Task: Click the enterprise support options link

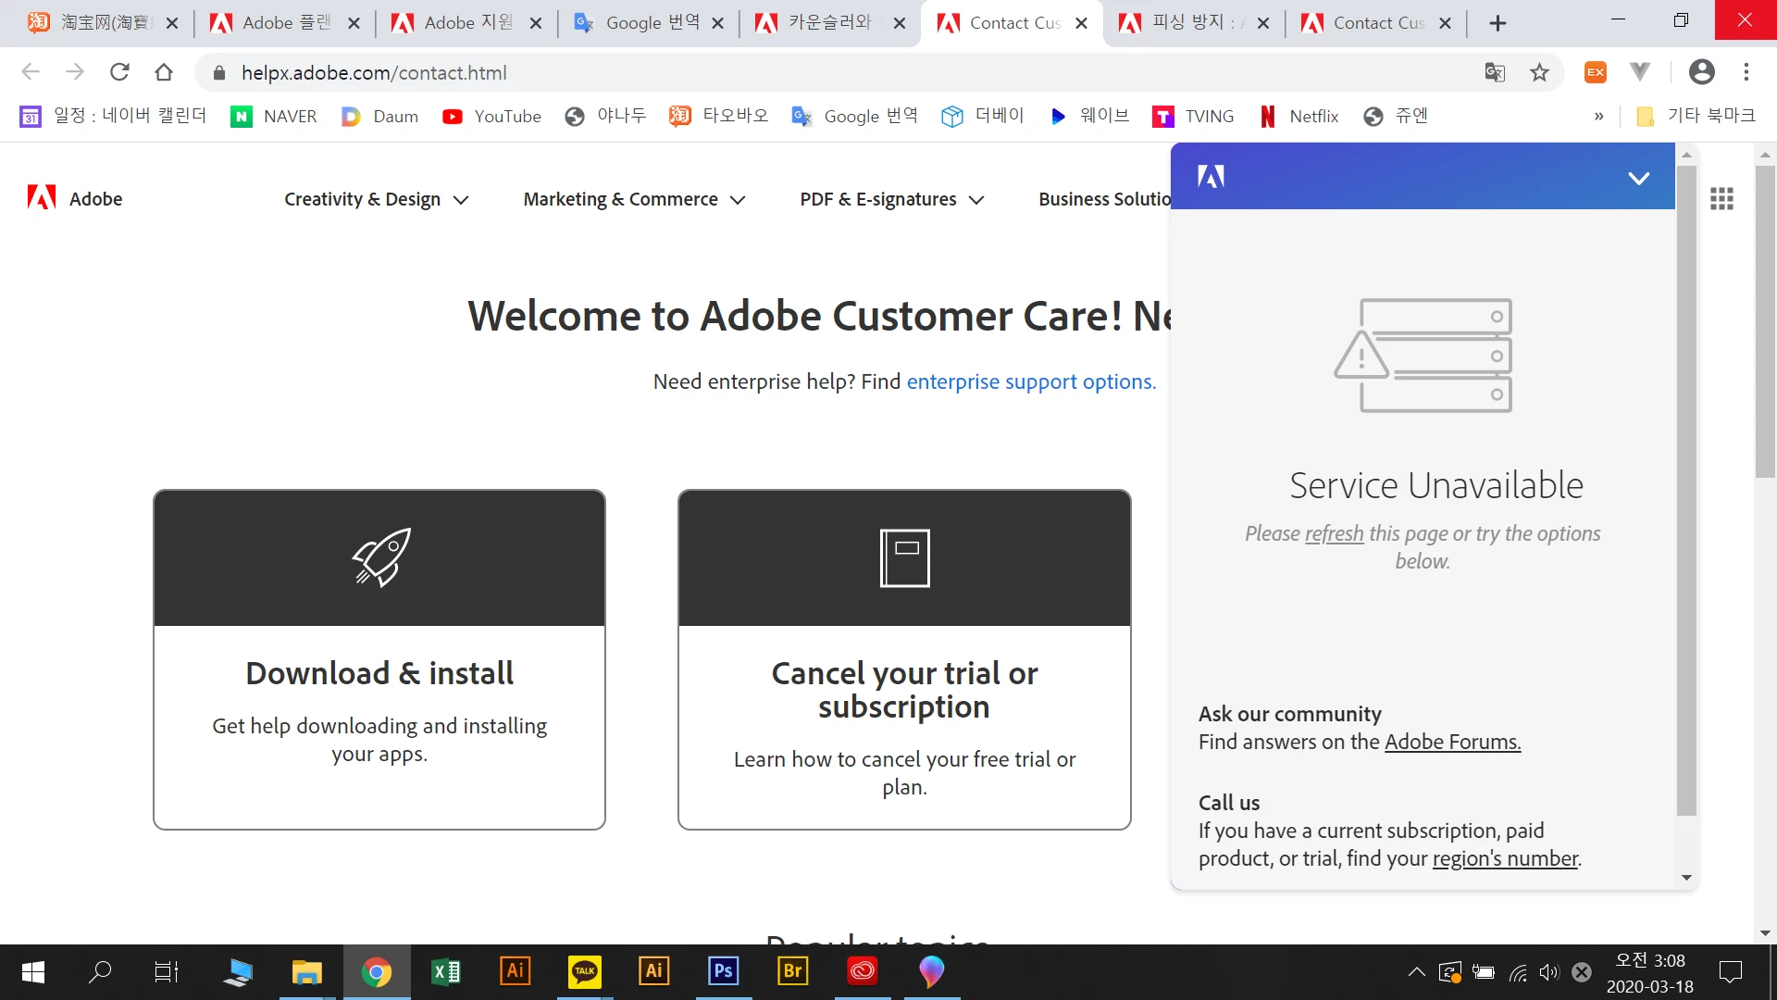Action: coord(1031,381)
